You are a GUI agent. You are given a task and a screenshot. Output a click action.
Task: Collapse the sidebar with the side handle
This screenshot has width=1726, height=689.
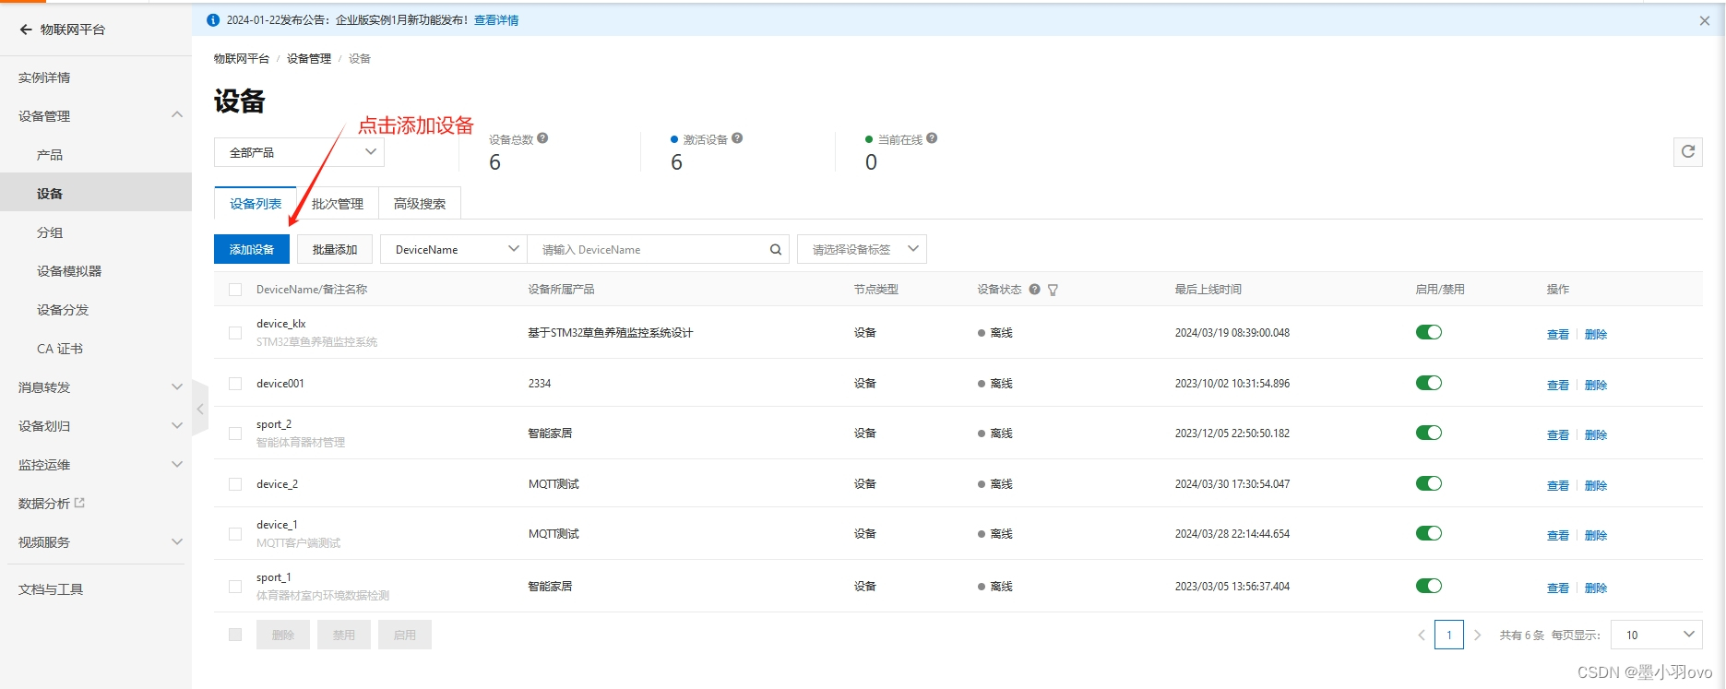coord(199,408)
